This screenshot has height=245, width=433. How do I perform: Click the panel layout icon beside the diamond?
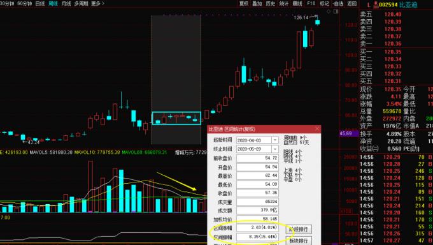[x=336, y=11]
